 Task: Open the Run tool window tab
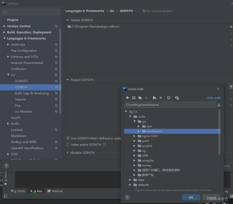pyautogui.click(x=36, y=191)
